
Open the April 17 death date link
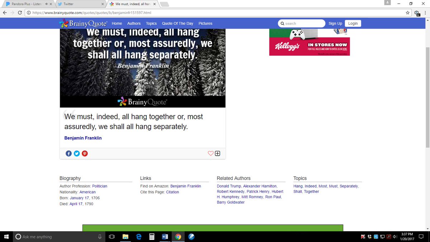[76, 204]
